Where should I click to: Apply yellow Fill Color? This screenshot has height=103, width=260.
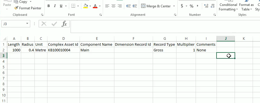(x=86, y=6)
